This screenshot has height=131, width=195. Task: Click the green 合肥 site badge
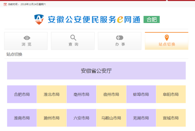click(151, 19)
